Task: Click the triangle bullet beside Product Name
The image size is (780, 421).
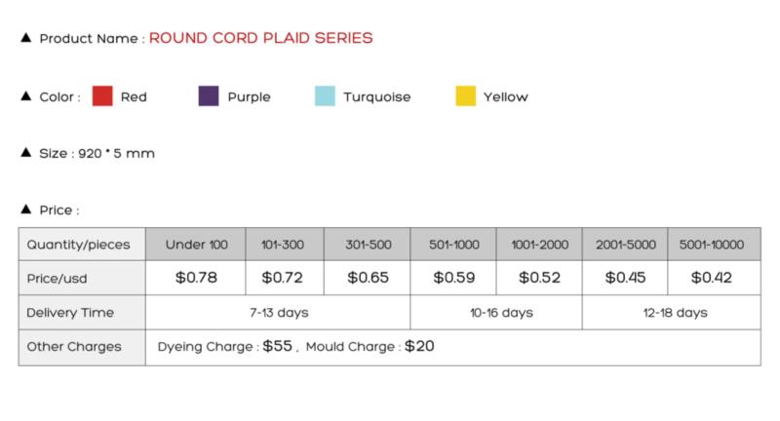Action: click(x=26, y=38)
